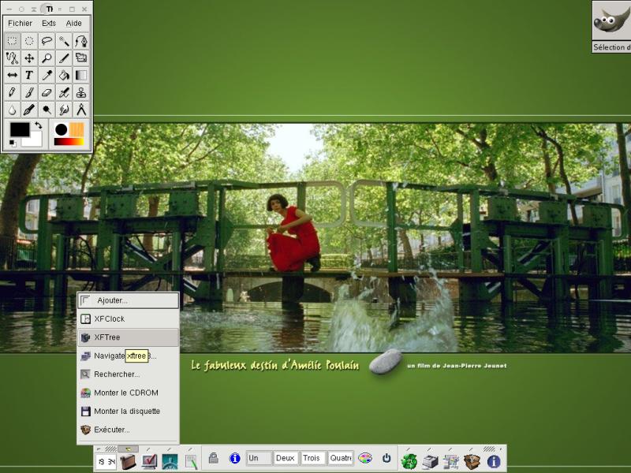This screenshot has width=631, height=473.
Task: Click the monitor with checkmark panel icon
Action: pyautogui.click(x=149, y=462)
